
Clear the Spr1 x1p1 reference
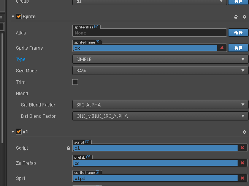coord(242,178)
